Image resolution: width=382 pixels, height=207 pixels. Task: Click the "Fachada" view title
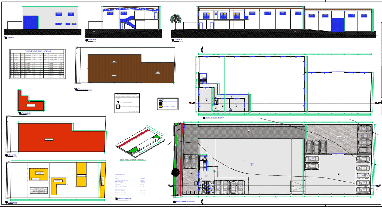[x=11, y=38]
